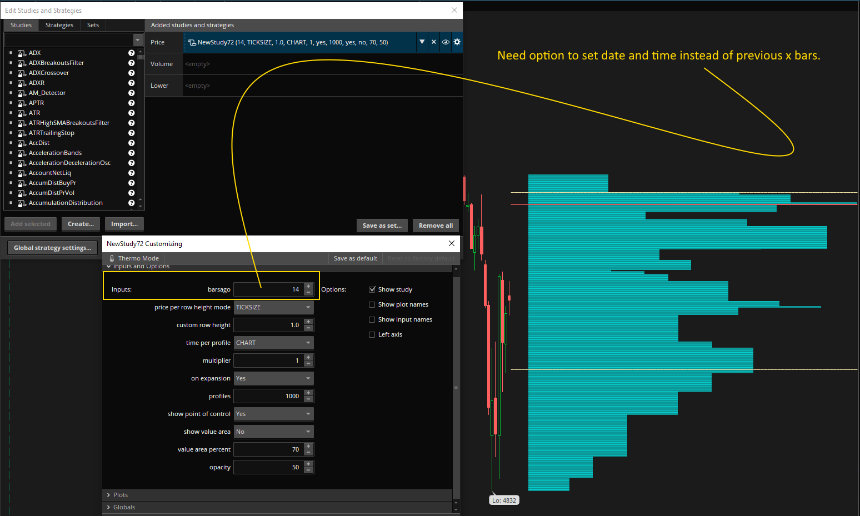Switch to the Strategies tab

coord(59,25)
